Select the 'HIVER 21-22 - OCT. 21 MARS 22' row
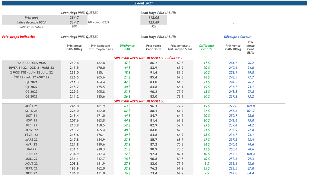309x175 pixels. (31, 68)
